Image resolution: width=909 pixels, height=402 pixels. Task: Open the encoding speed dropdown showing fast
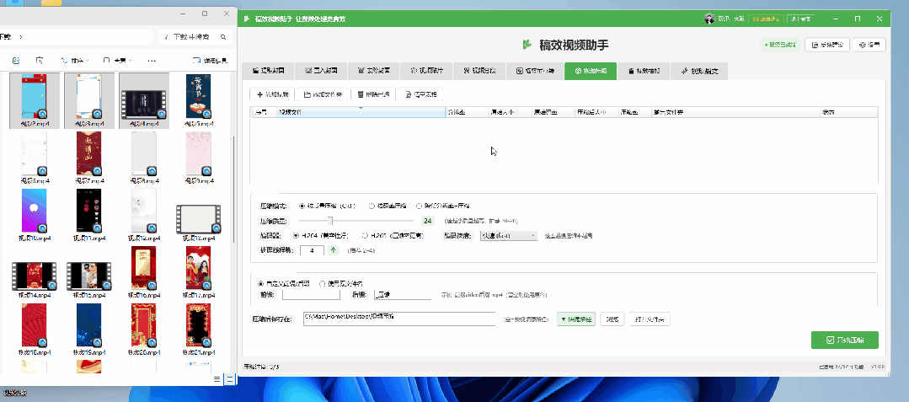(x=508, y=236)
